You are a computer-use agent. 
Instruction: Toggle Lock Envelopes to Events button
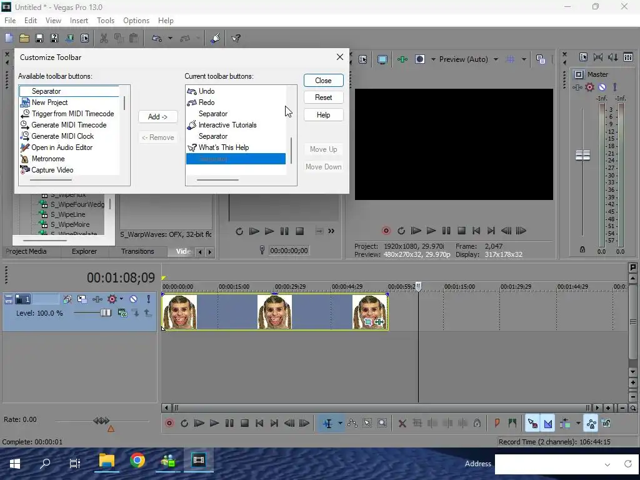click(591, 423)
